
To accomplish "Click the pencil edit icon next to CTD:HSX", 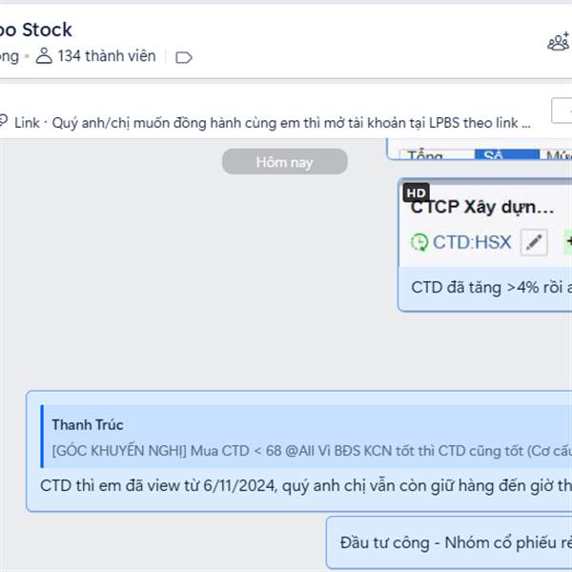I will [534, 242].
